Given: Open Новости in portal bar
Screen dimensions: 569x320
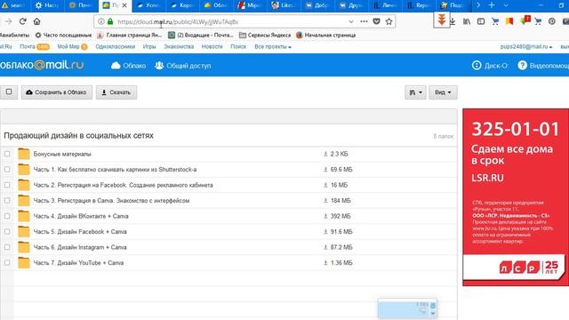Looking at the screenshot, I should click(212, 47).
